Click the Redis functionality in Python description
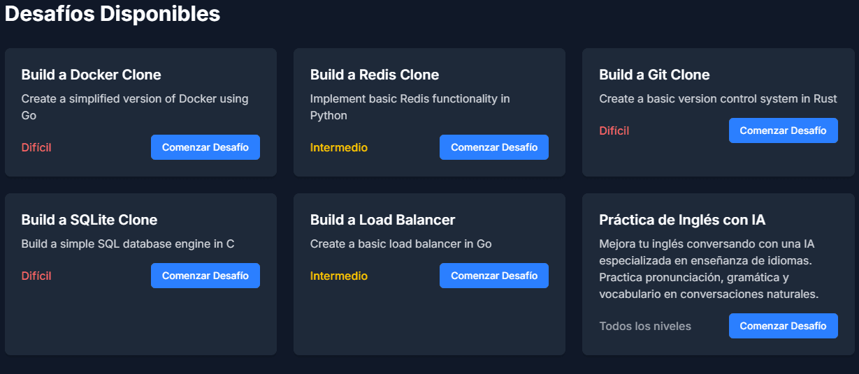 410,107
